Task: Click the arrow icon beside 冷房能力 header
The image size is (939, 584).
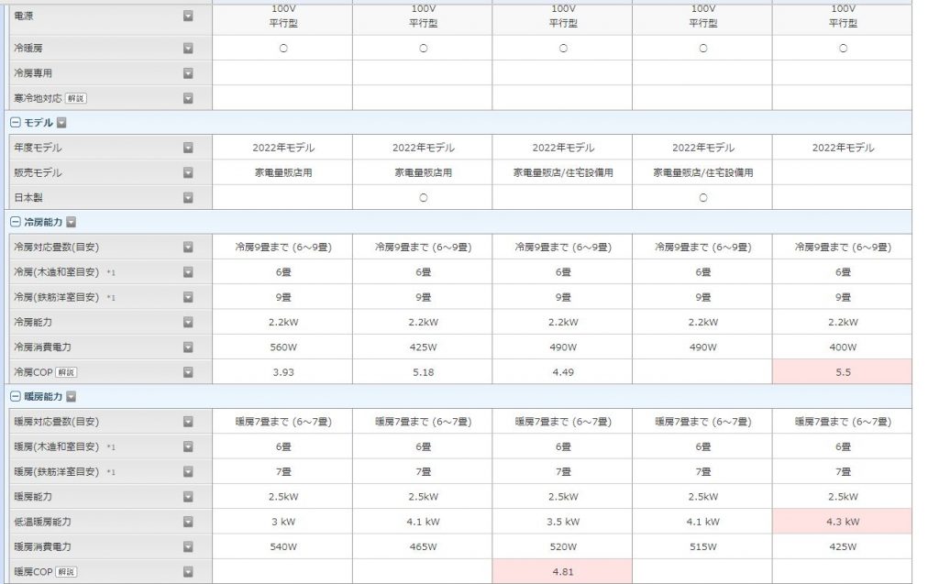Action: (x=71, y=222)
